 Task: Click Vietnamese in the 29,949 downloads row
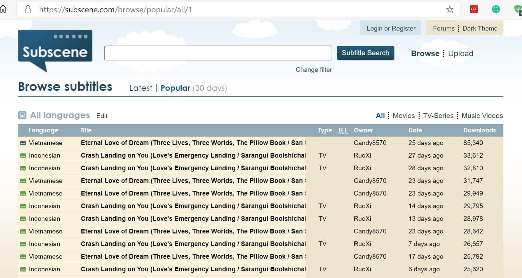point(45,193)
